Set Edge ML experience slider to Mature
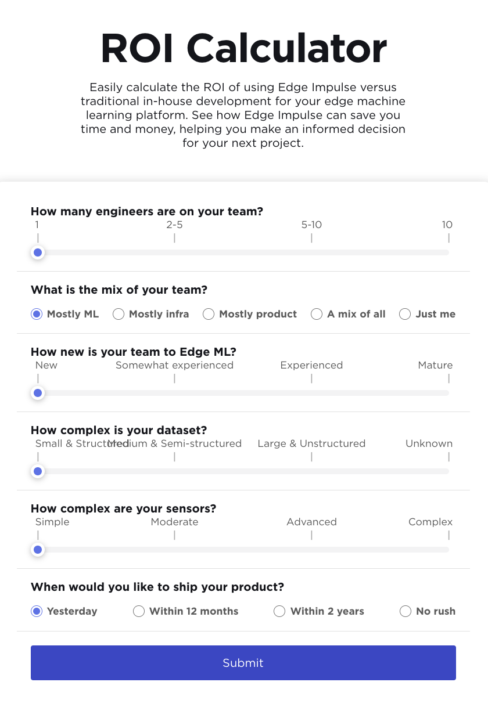488x711 pixels. (448, 393)
